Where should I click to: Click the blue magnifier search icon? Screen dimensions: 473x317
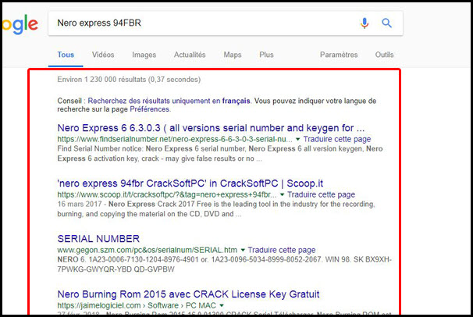386,23
